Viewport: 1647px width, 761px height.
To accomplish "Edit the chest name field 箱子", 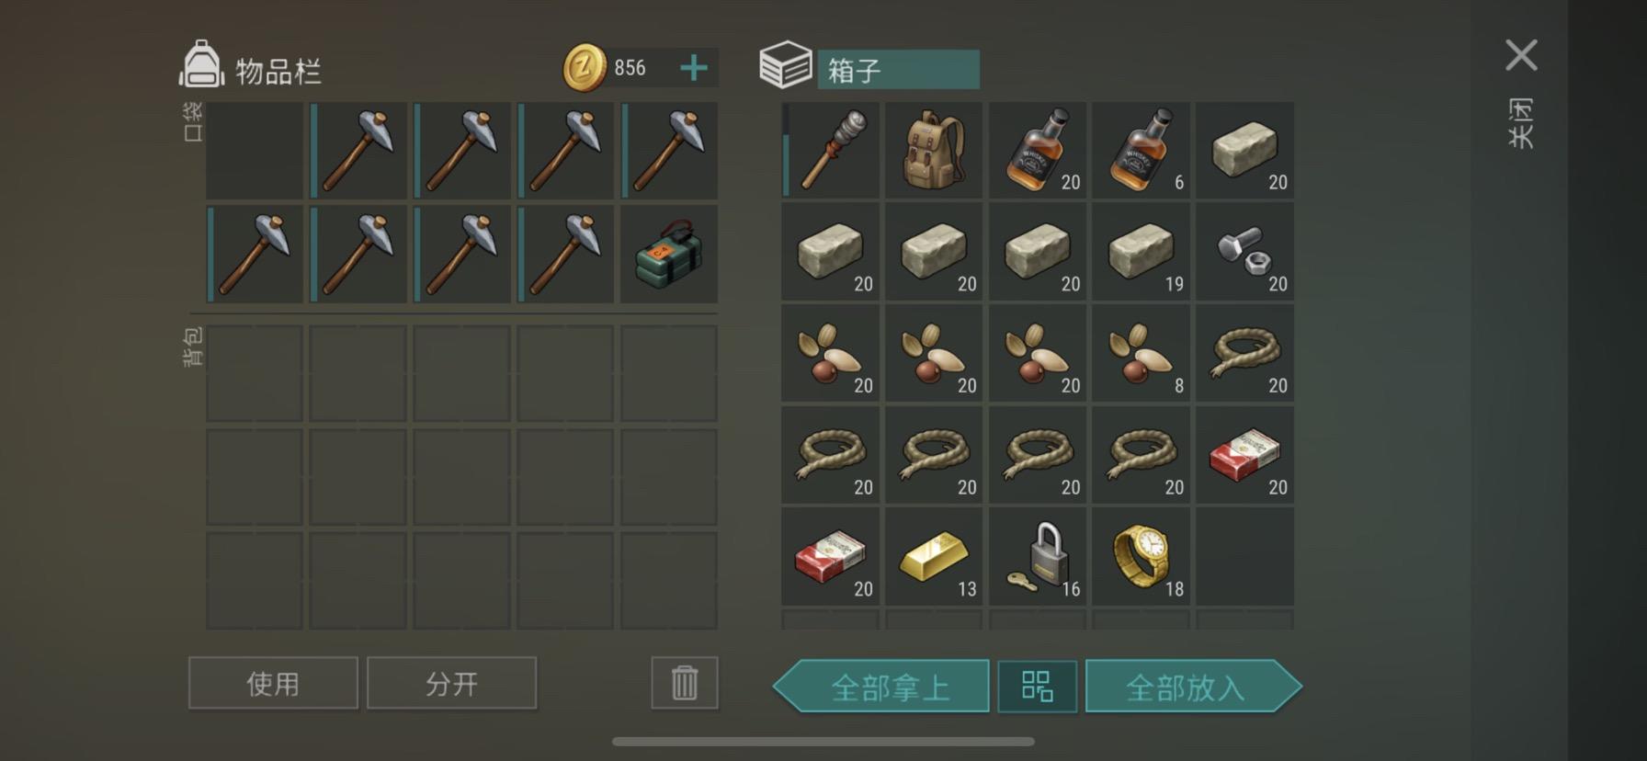I will [898, 70].
